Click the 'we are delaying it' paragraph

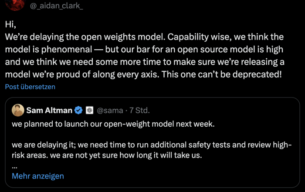[152, 150]
